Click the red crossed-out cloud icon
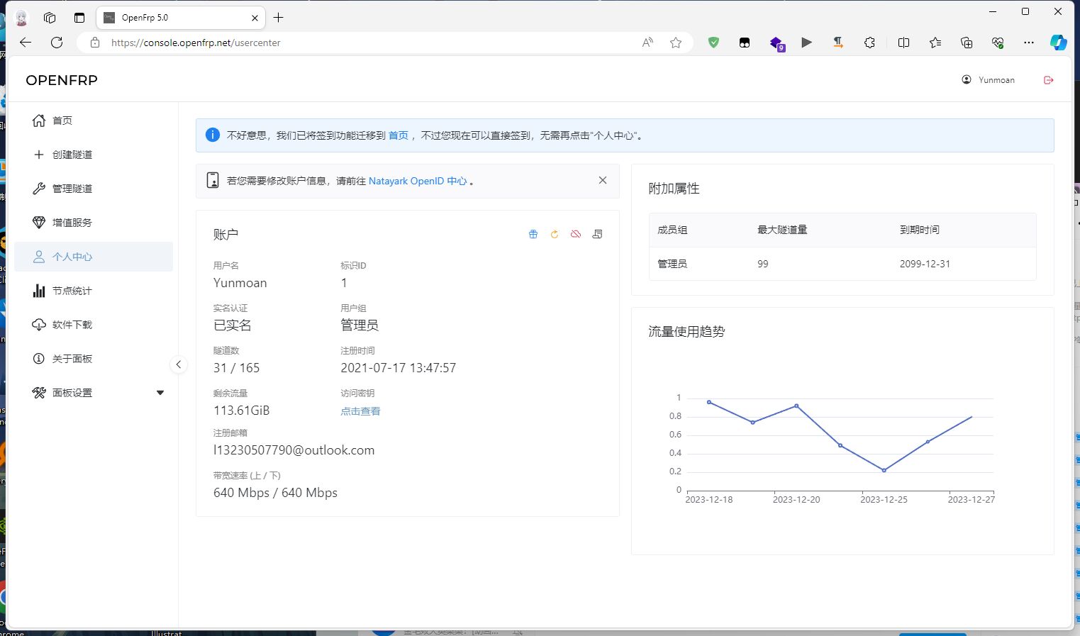Screen dimensions: 1080x636 tap(576, 234)
